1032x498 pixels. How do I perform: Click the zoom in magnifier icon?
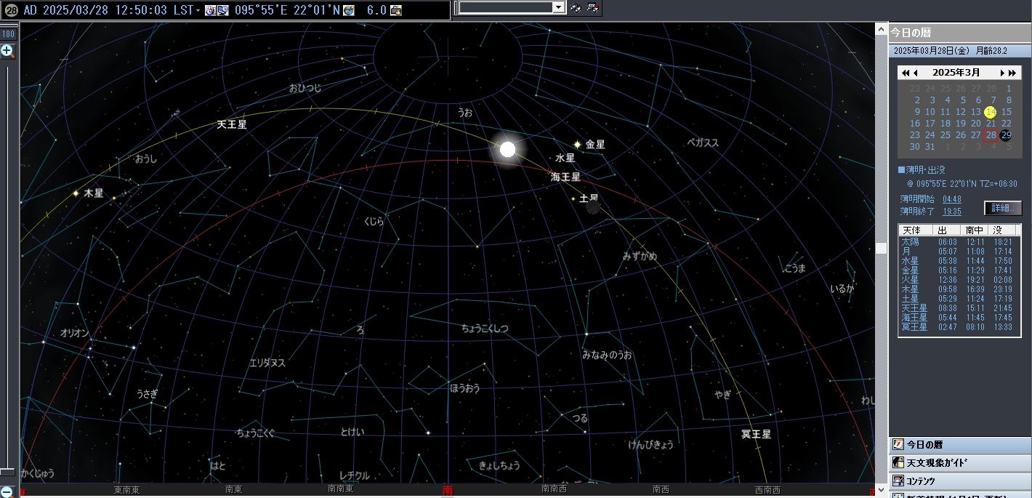tap(8, 50)
